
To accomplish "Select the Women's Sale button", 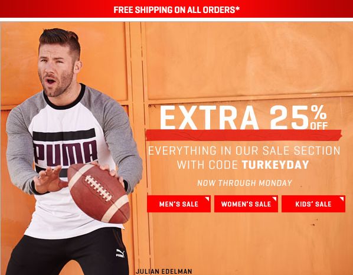I will (x=246, y=204).
